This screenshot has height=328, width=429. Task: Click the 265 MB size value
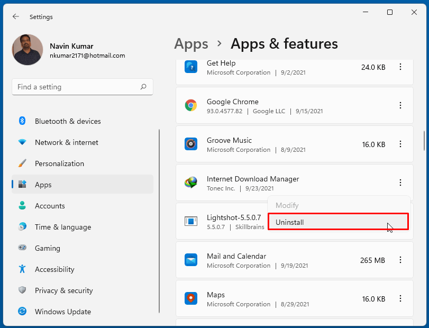pos(372,260)
